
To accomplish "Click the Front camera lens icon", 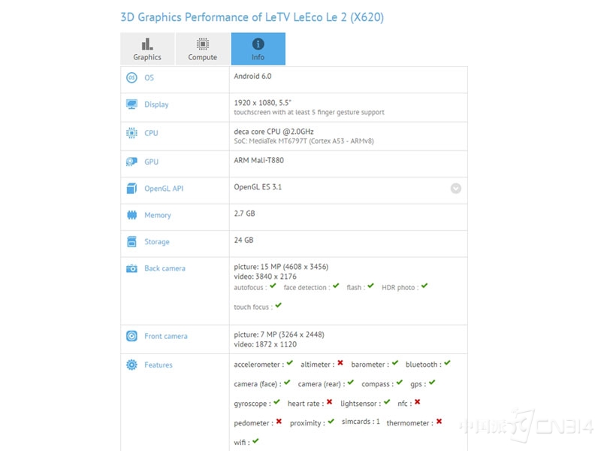I will 131,336.
